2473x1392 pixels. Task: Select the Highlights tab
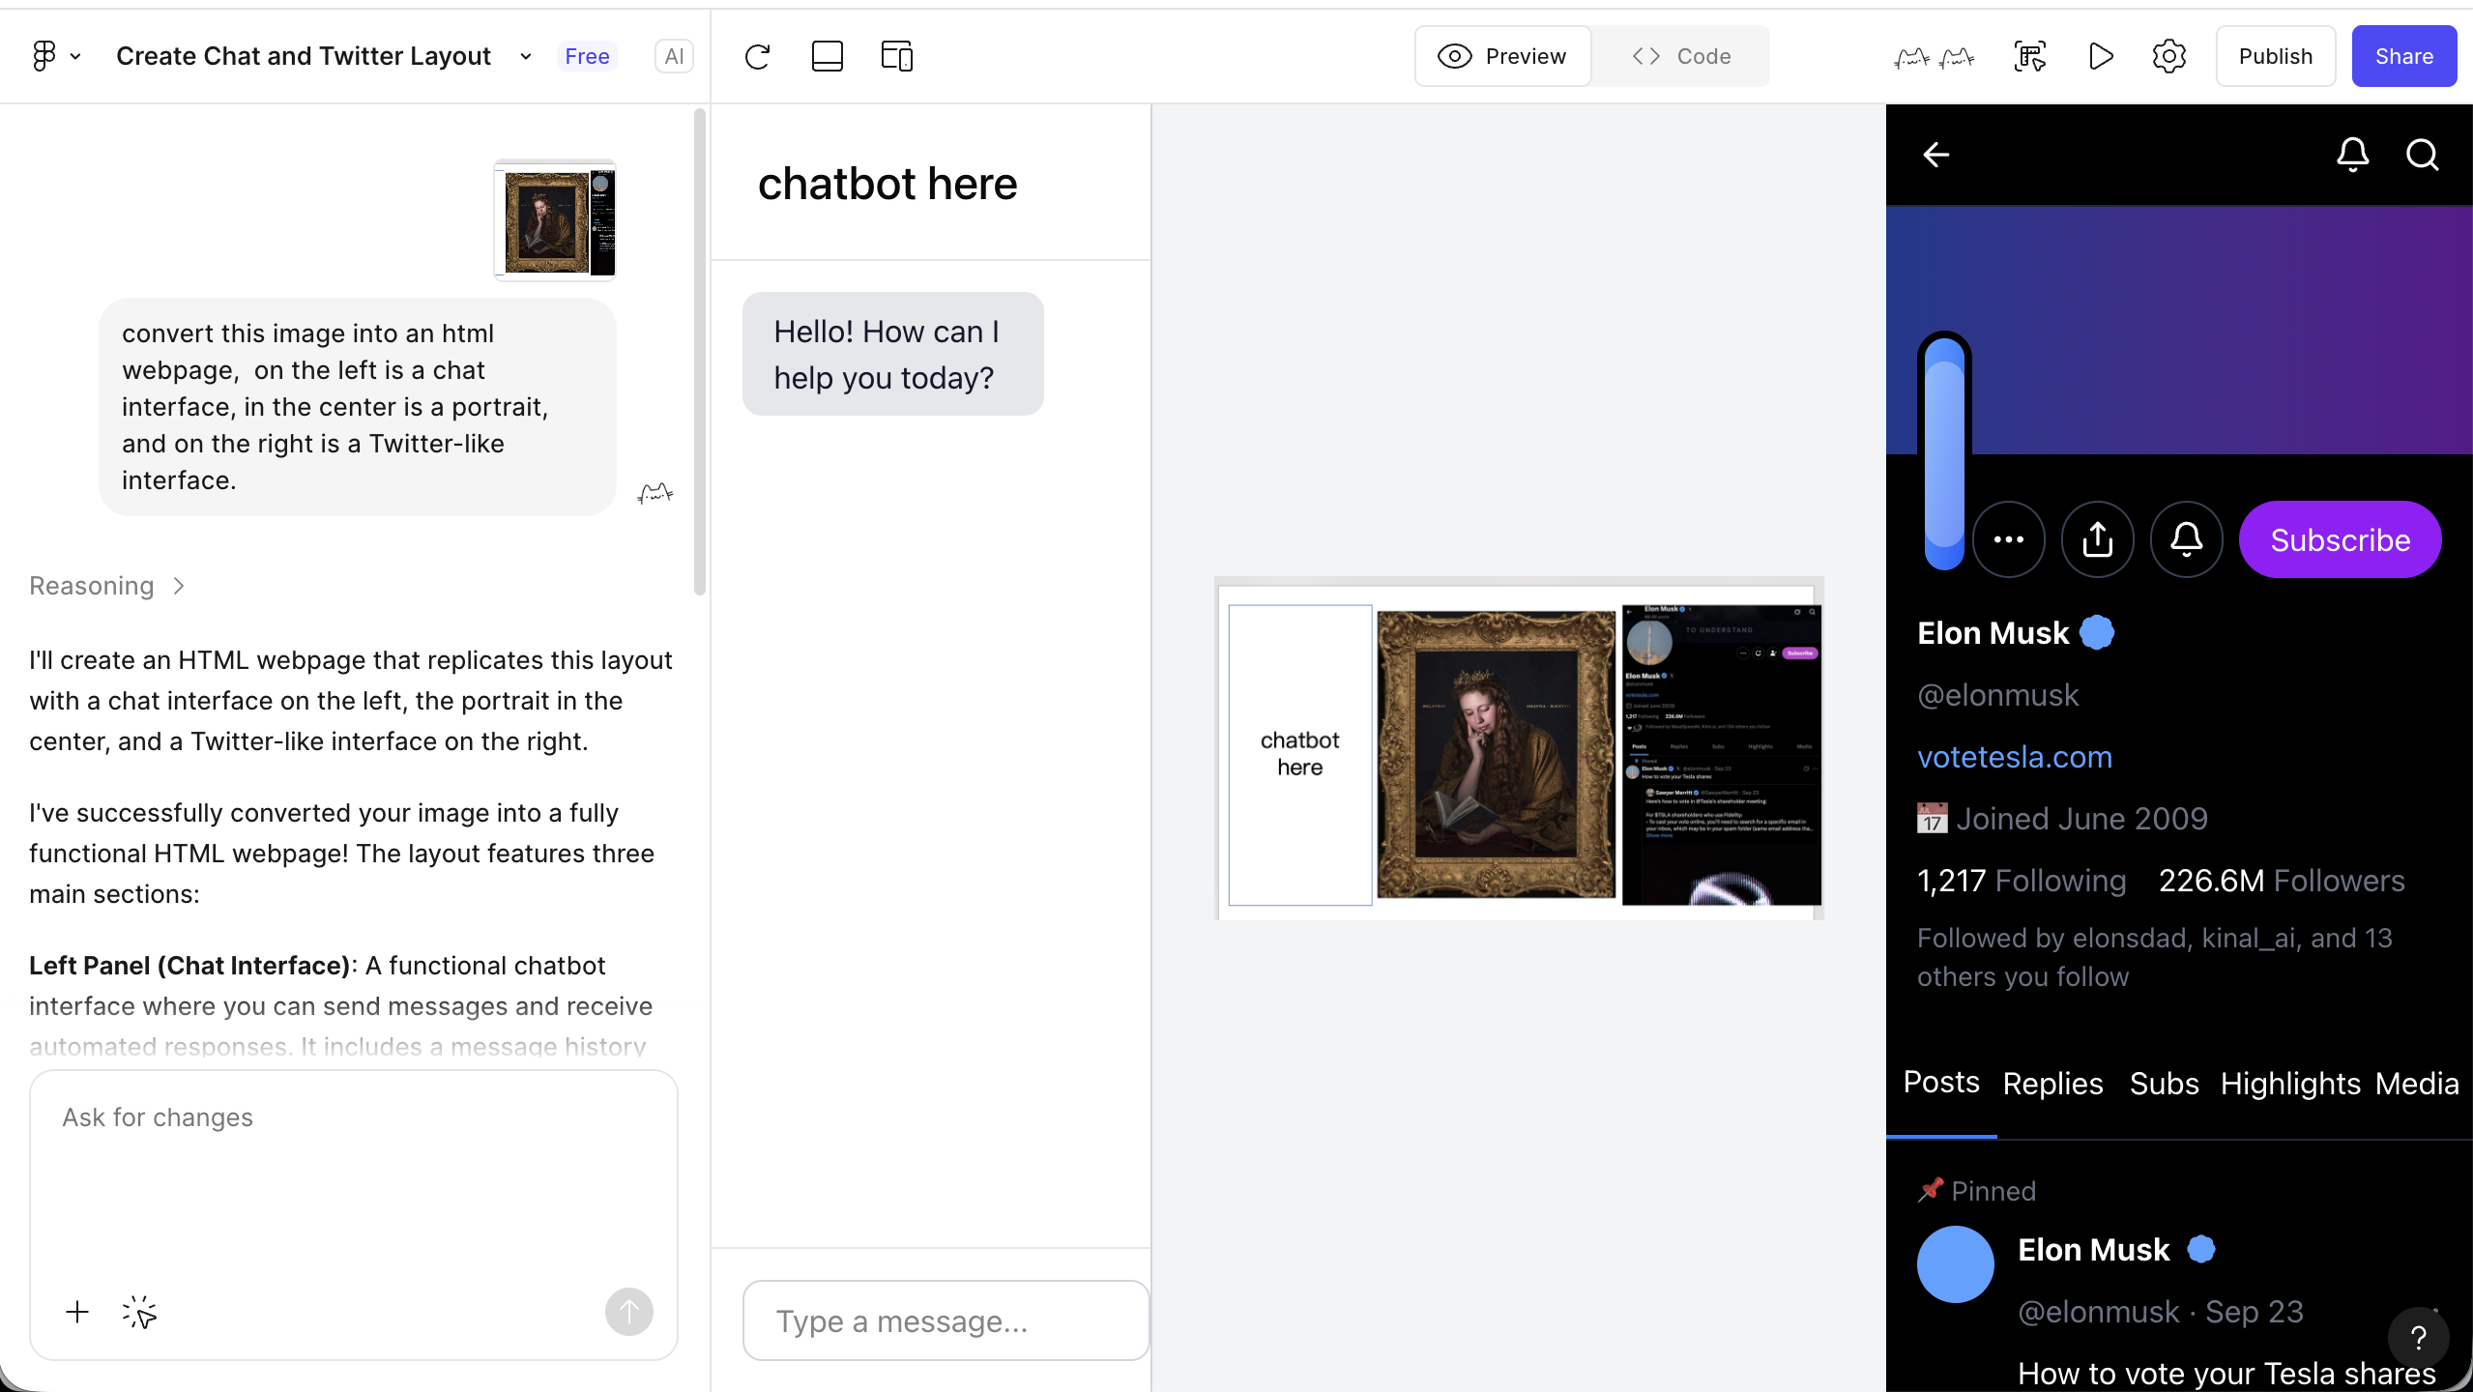(2290, 1084)
